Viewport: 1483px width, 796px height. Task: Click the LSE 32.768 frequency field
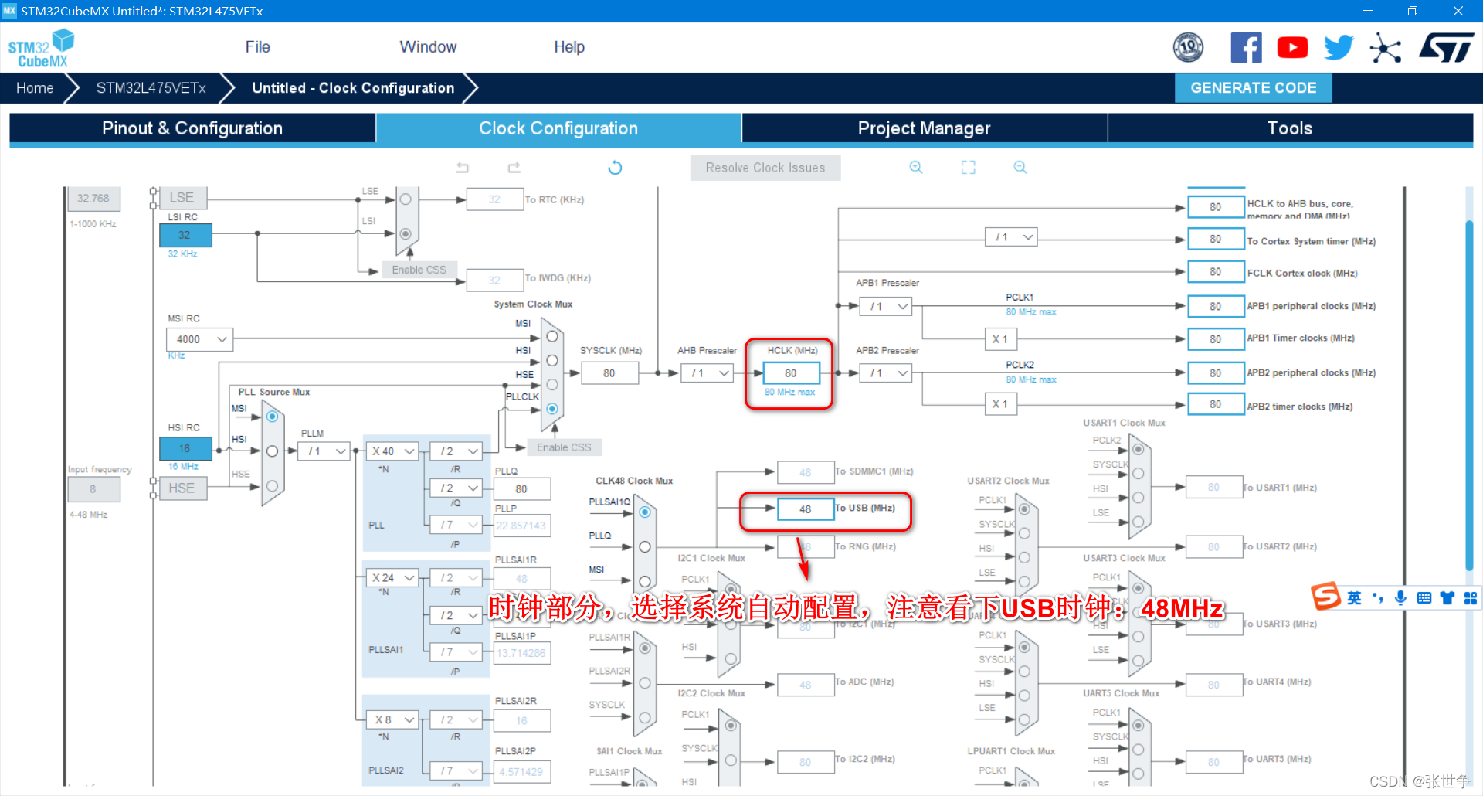point(93,199)
